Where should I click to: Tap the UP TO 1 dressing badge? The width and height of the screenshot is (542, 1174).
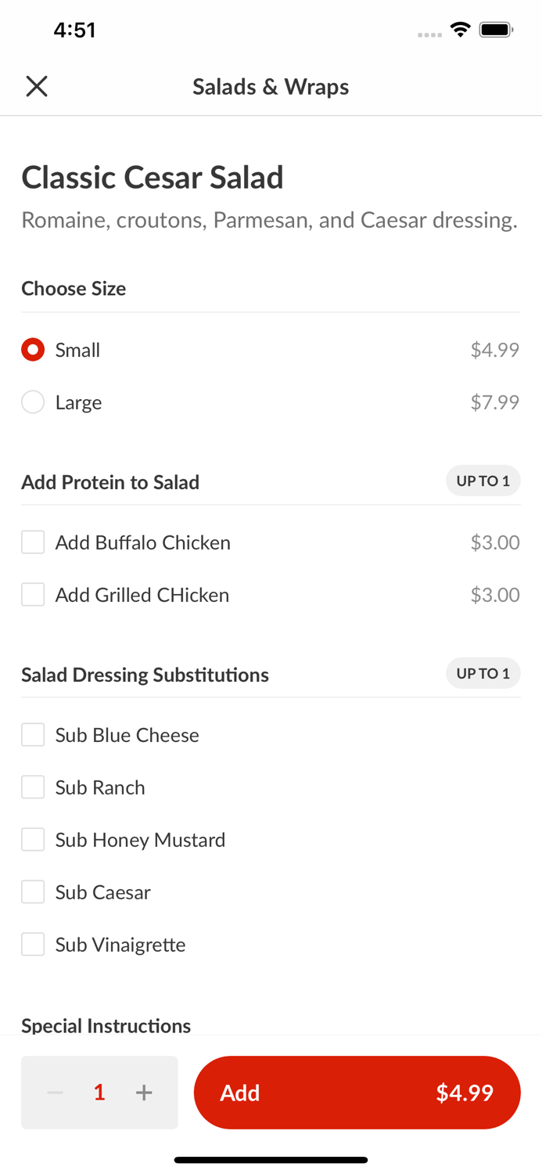pos(483,674)
